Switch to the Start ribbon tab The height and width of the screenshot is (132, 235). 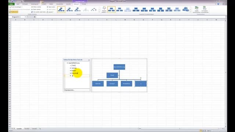coord(18,4)
